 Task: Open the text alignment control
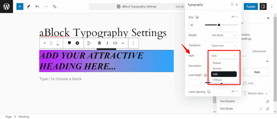[89, 43]
